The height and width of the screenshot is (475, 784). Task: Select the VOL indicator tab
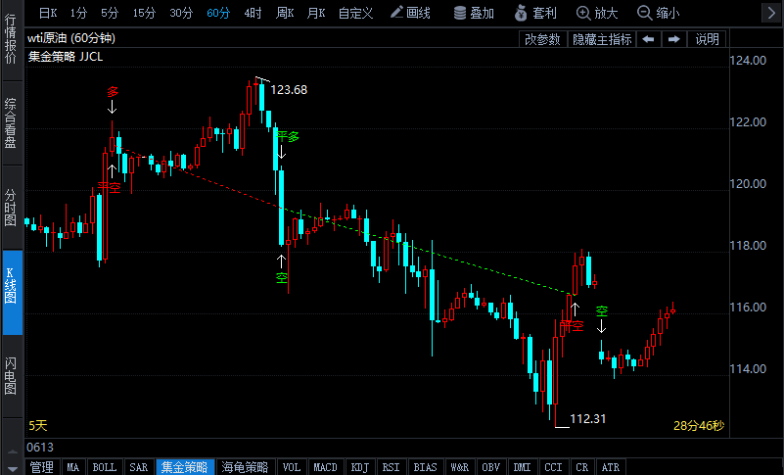click(292, 467)
